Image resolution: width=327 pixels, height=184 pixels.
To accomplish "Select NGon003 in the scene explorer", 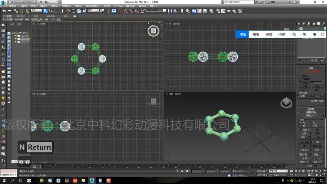I will pyautogui.click(x=25, y=42).
